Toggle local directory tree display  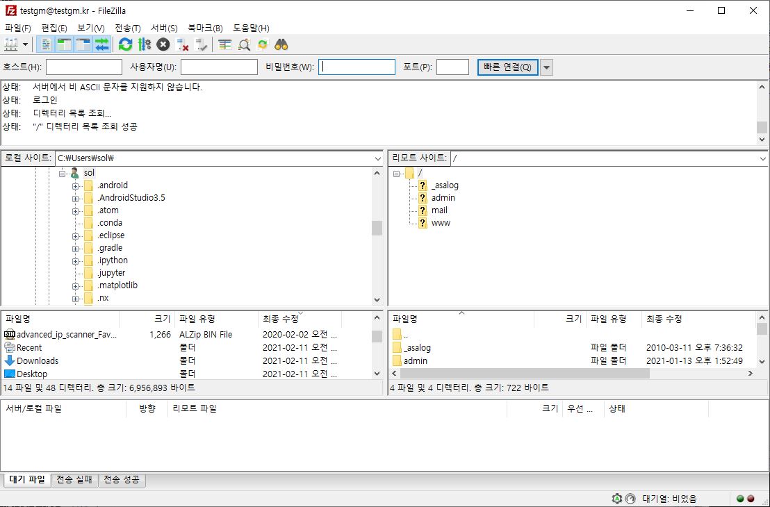65,44
